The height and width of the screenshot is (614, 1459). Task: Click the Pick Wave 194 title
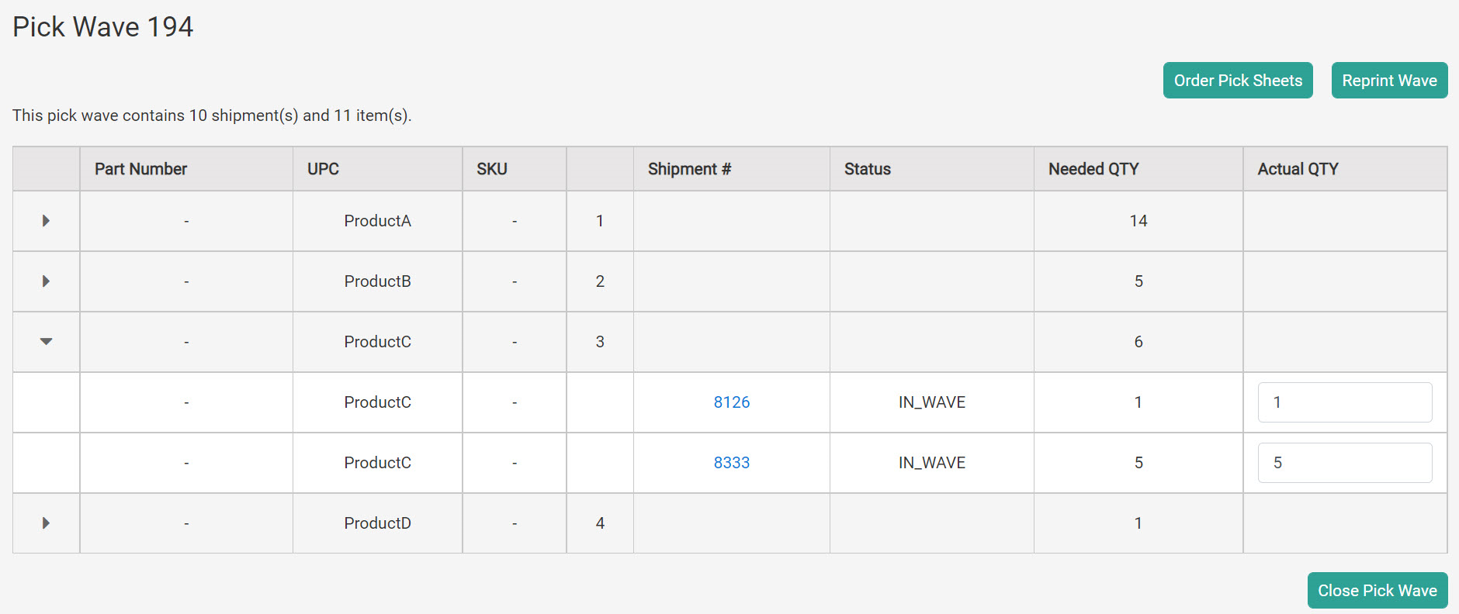click(x=102, y=26)
